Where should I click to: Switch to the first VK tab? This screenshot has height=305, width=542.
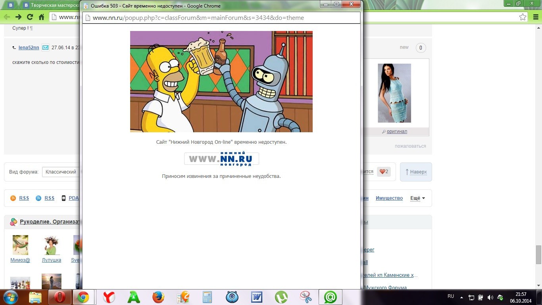tap(11, 5)
